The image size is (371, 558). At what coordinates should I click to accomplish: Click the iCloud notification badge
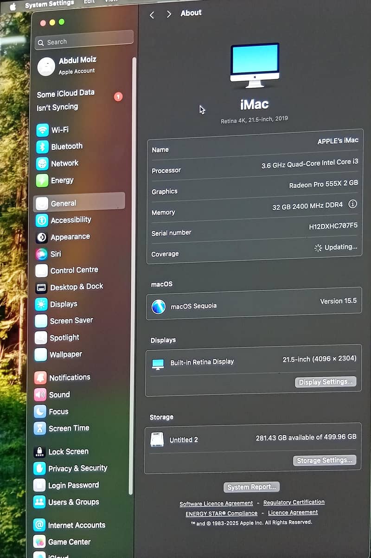(x=118, y=97)
